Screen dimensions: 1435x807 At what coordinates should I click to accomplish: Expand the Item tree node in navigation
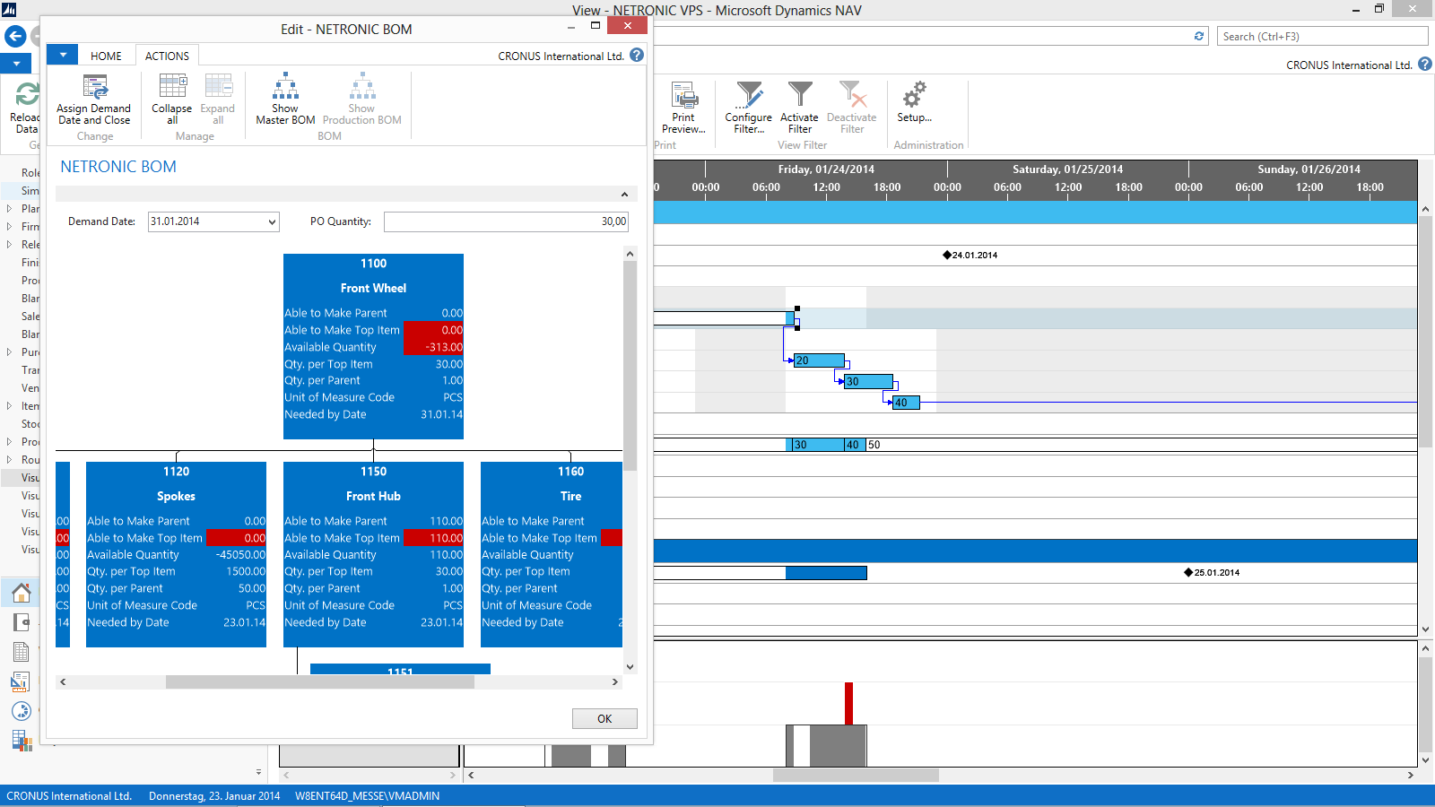pos(9,405)
